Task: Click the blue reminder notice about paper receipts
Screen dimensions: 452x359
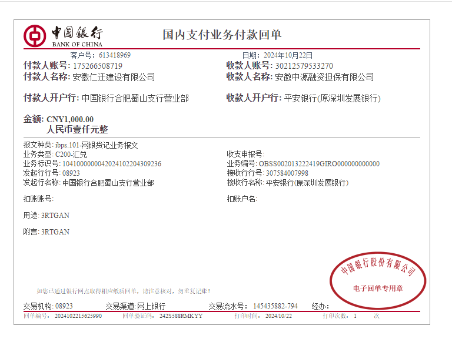Action: pyautogui.click(x=123, y=291)
